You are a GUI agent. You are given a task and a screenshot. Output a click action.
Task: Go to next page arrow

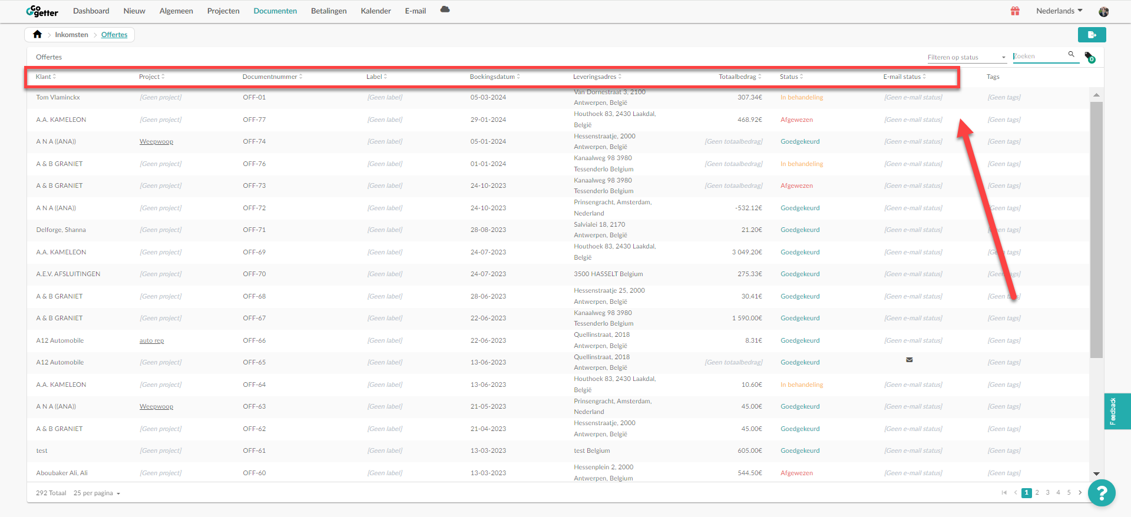1080,493
